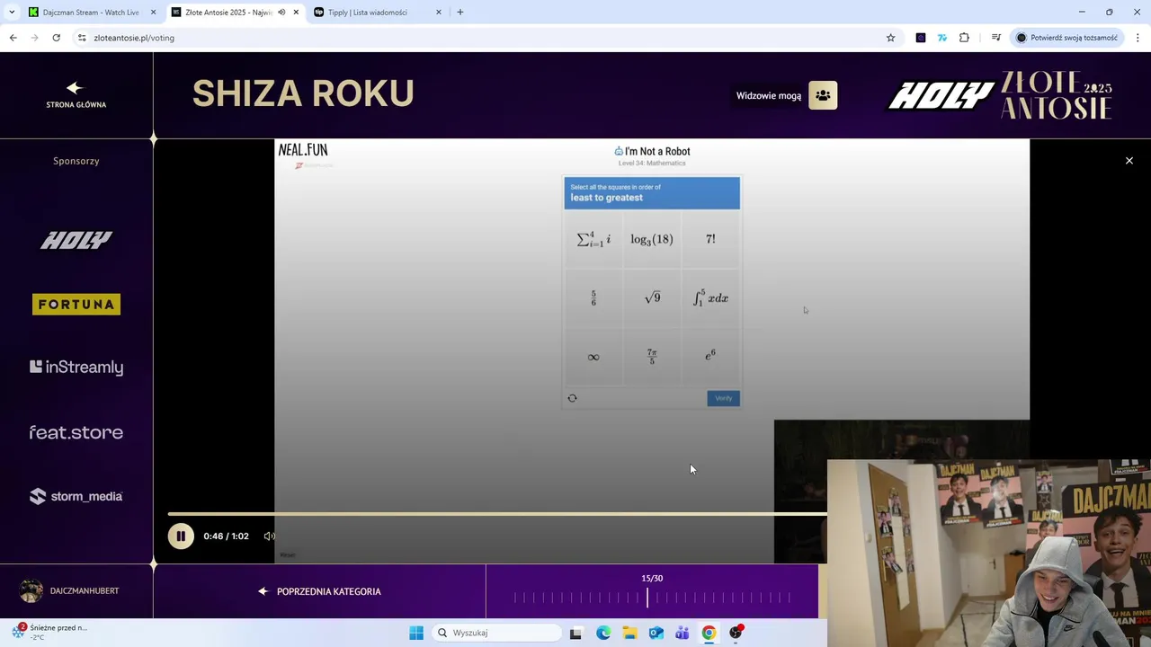Click the Verify button in the video
The image size is (1151, 647).
pyautogui.click(x=723, y=398)
